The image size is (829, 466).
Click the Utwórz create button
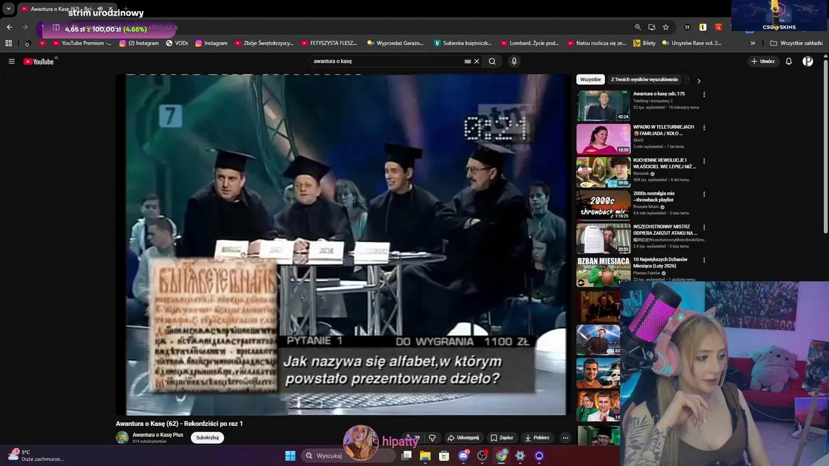pos(763,61)
